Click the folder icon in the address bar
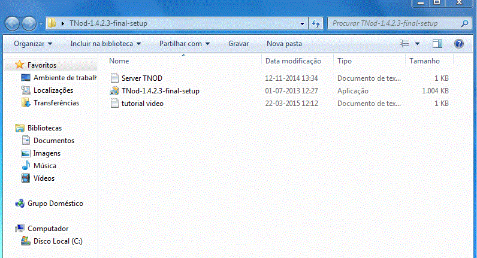477x258 pixels. point(52,23)
